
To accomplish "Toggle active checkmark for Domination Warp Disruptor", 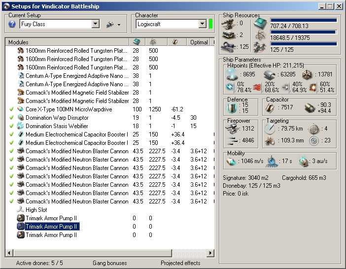I will (12, 118).
